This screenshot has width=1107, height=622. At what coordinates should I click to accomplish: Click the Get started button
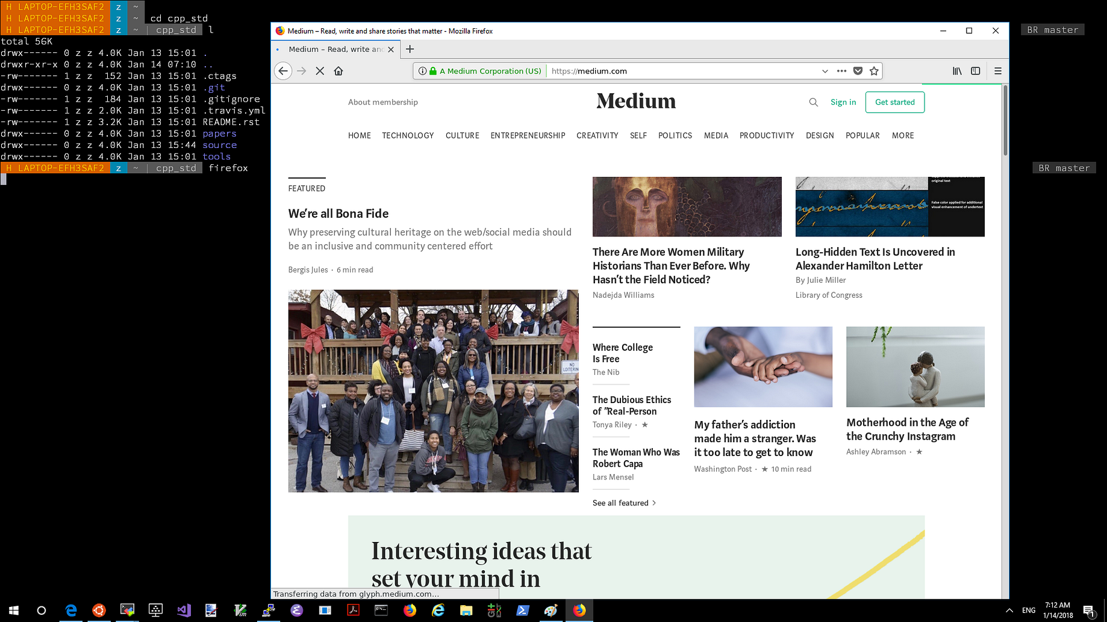pyautogui.click(x=895, y=102)
